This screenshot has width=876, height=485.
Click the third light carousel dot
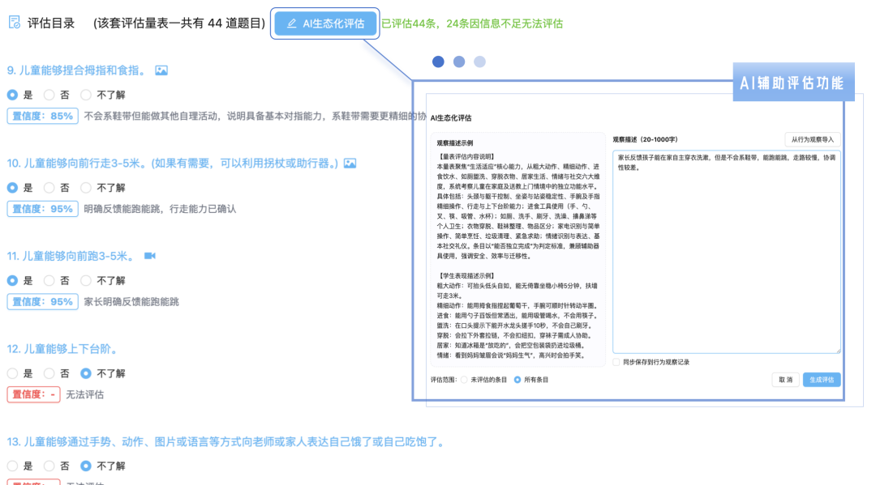tap(479, 62)
